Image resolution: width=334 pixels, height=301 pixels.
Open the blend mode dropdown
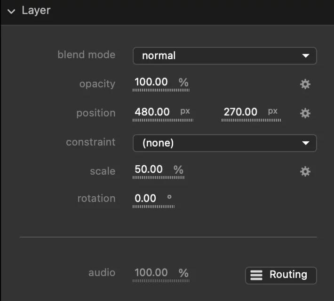(225, 56)
